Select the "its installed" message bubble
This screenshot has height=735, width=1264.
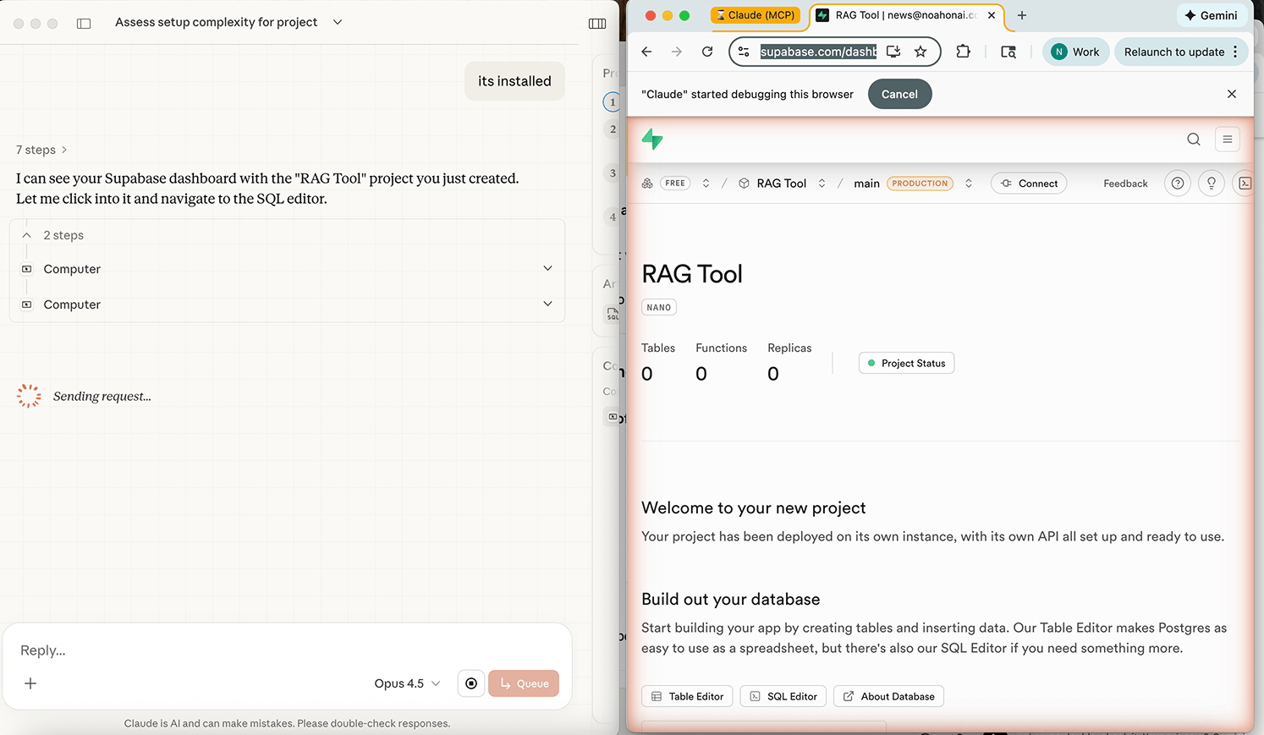514,81
